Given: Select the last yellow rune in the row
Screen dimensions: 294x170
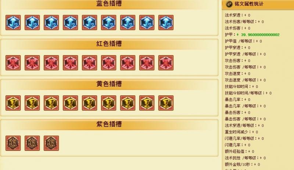Looking at the screenshot, I should [x=166, y=103].
